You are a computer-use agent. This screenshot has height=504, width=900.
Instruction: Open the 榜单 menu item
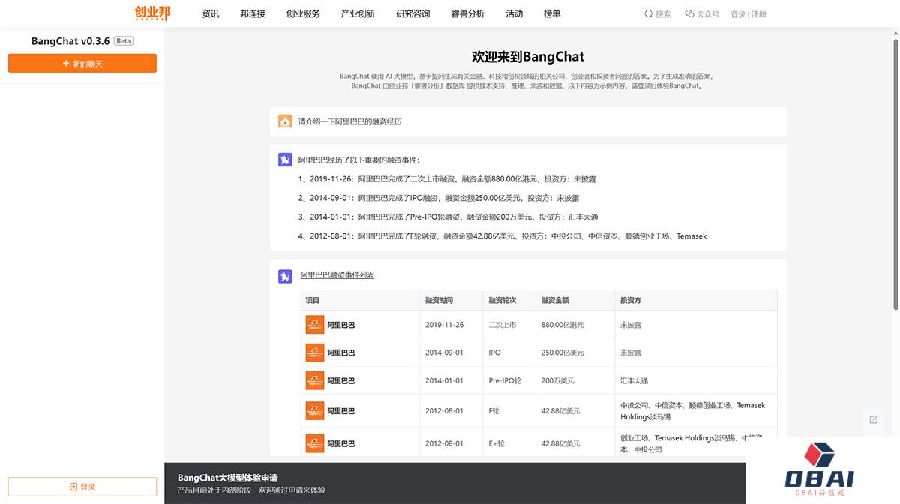(x=552, y=13)
